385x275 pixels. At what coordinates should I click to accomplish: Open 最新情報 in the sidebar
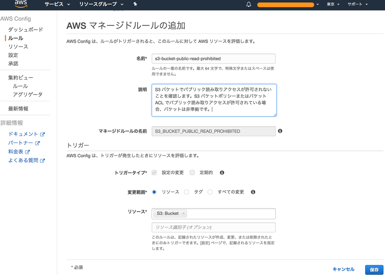(x=18, y=109)
